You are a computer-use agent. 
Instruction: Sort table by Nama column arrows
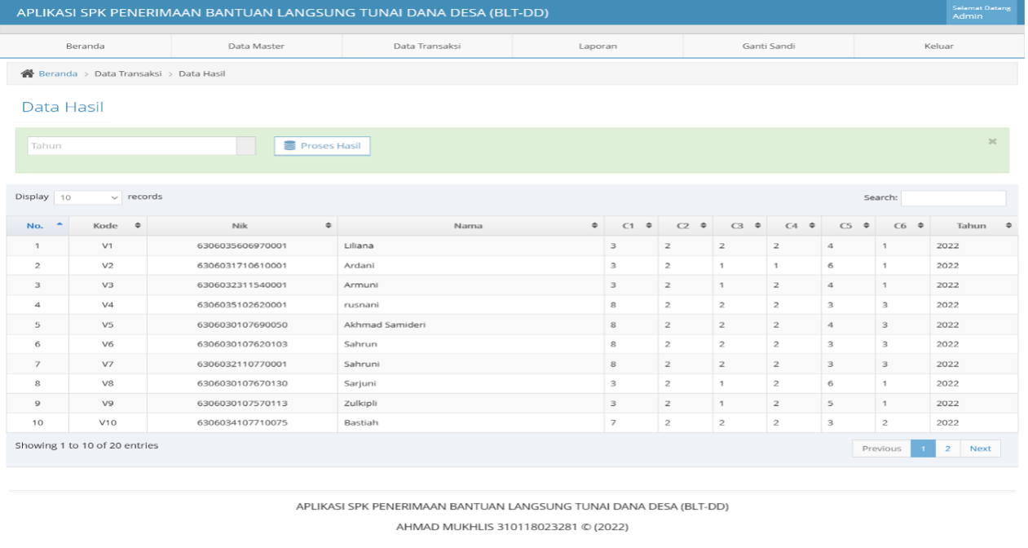[594, 226]
